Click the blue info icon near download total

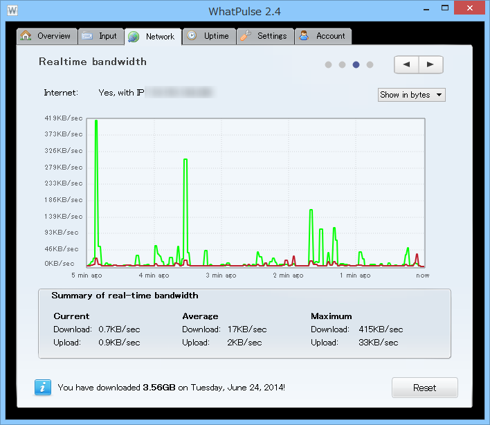click(x=43, y=388)
